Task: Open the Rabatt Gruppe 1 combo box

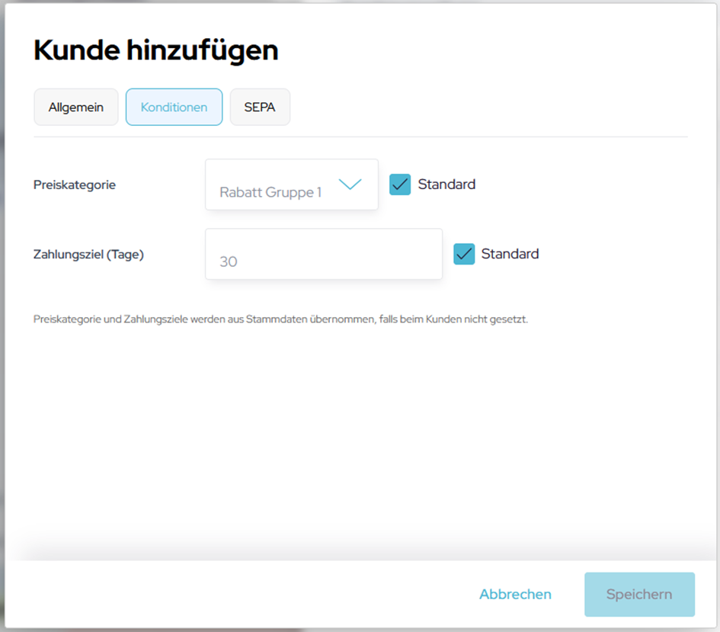Action: [291, 185]
